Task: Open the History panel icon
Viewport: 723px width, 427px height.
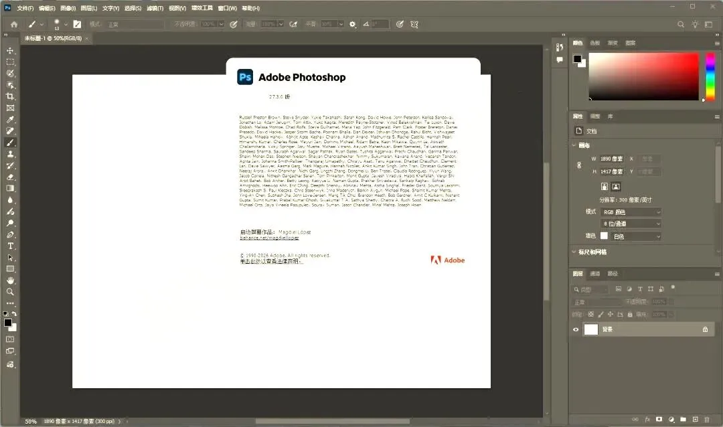Action: [x=559, y=47]
